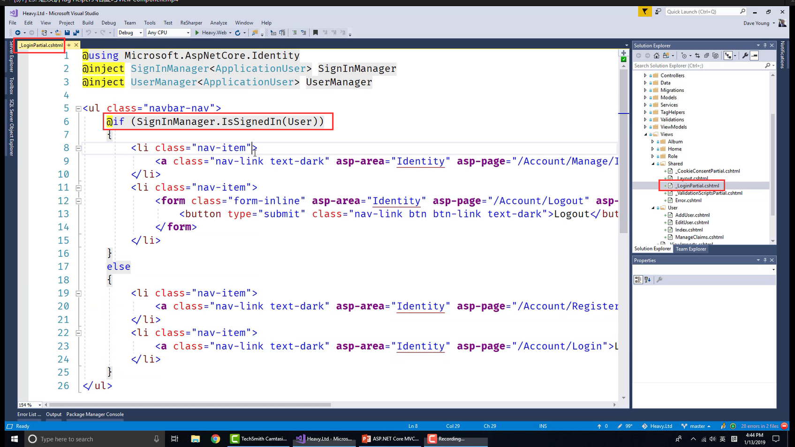The height and width of the screenshot is (447, 795).
Task: Click Collapse All icon in Solution Explorer
Action: coord(706,56)
